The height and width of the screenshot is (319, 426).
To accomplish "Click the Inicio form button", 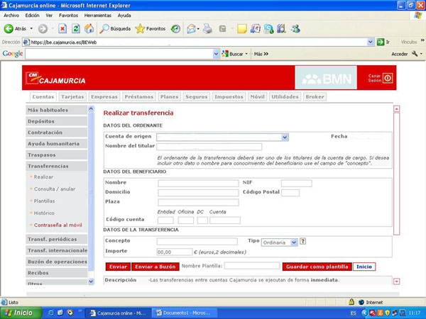I will click(x=364, y=267).
